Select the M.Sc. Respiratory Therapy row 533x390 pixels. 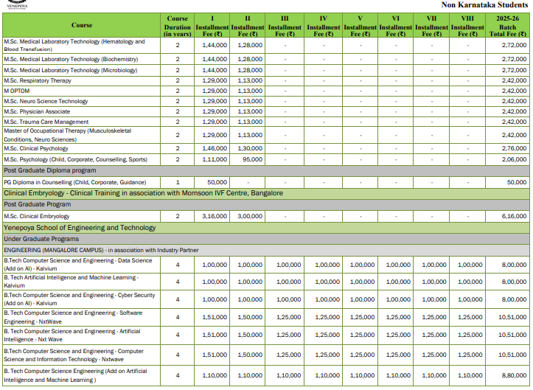point(38,80)
